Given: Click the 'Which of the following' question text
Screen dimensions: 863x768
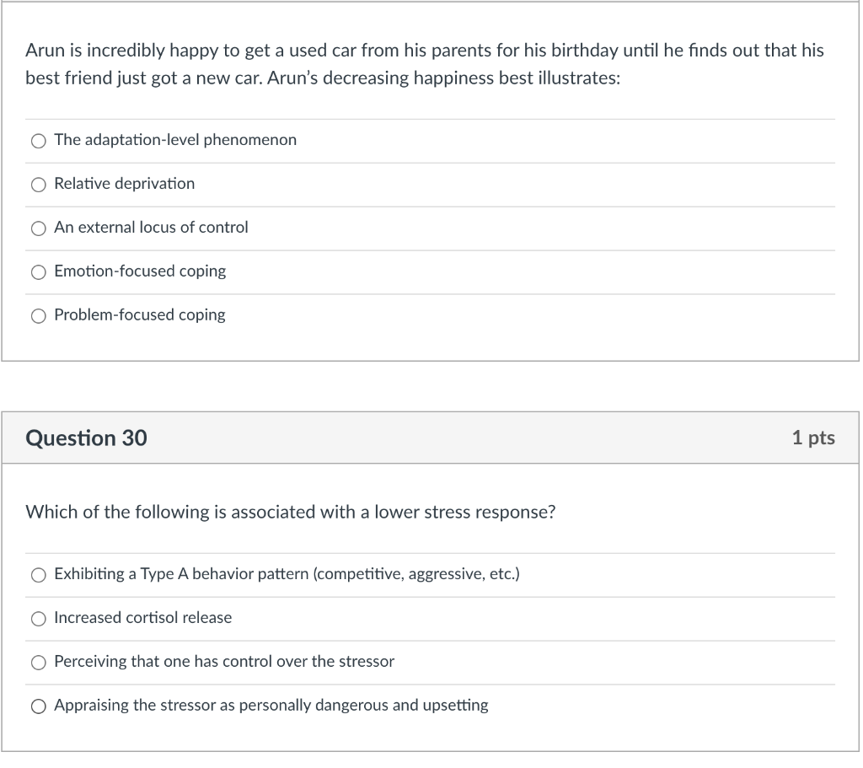Looking at the screenshot, I should point(291,513).
